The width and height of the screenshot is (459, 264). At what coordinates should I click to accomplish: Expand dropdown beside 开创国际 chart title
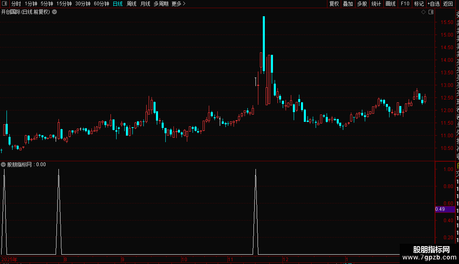pyautogui.click(x=54, y=12)
